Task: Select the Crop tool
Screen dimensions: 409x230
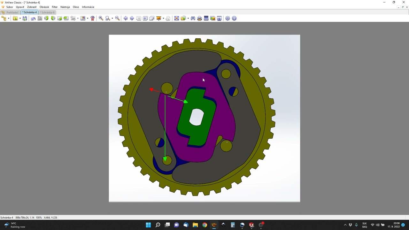Action: [40, 18]
